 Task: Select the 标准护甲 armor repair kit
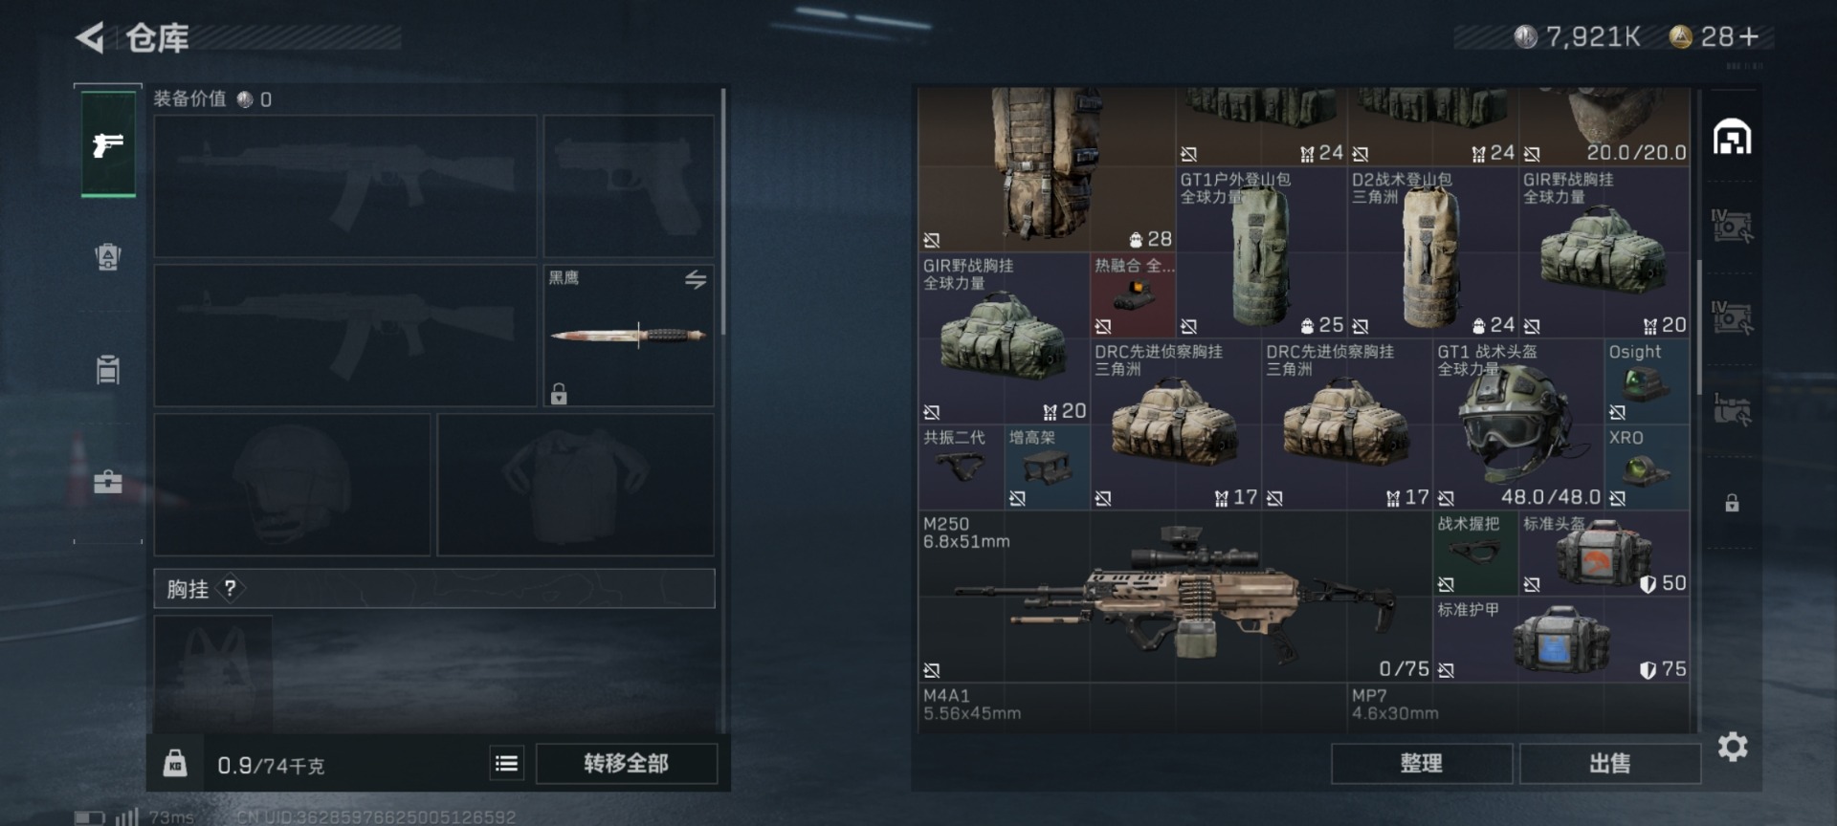point(1561,640)
